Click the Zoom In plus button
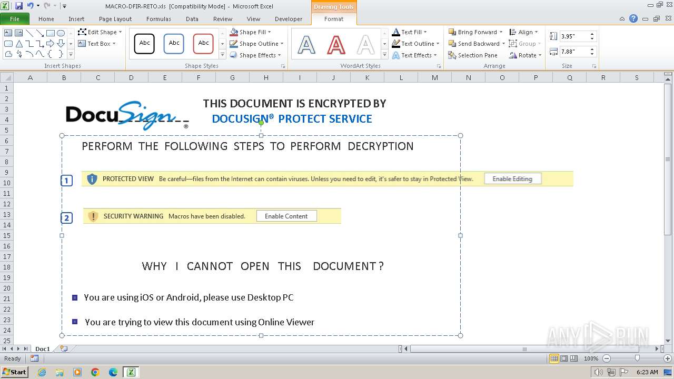Screen dimensions: 674x379 tap(668, 358)
